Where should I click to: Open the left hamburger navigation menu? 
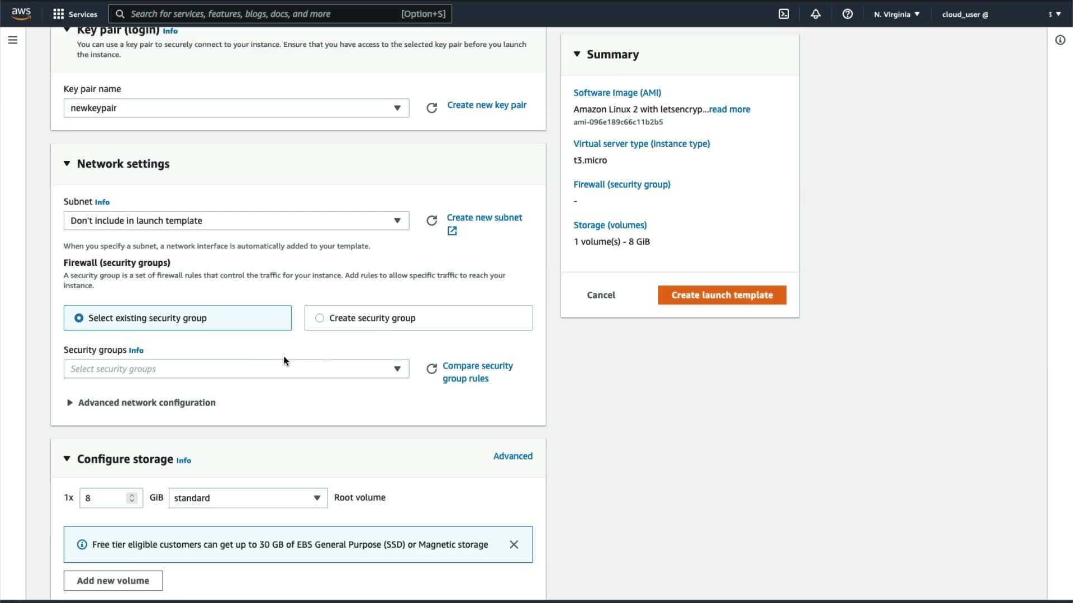point(13,40)
